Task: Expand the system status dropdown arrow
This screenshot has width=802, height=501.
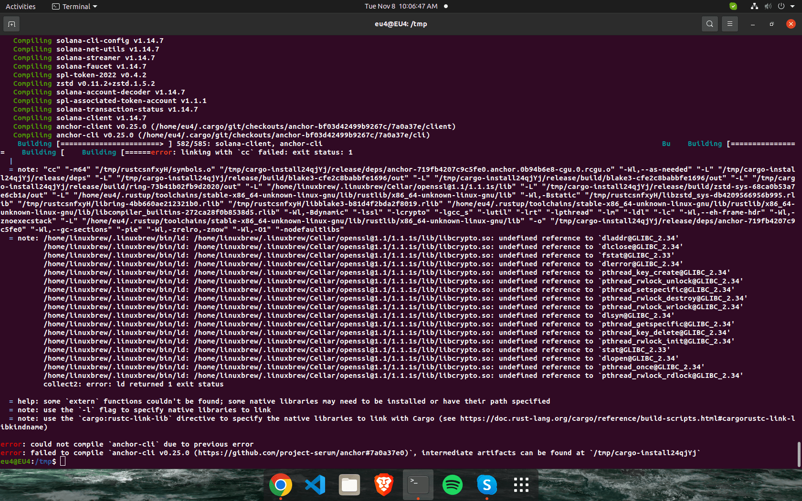Action: tap(791, 6)
